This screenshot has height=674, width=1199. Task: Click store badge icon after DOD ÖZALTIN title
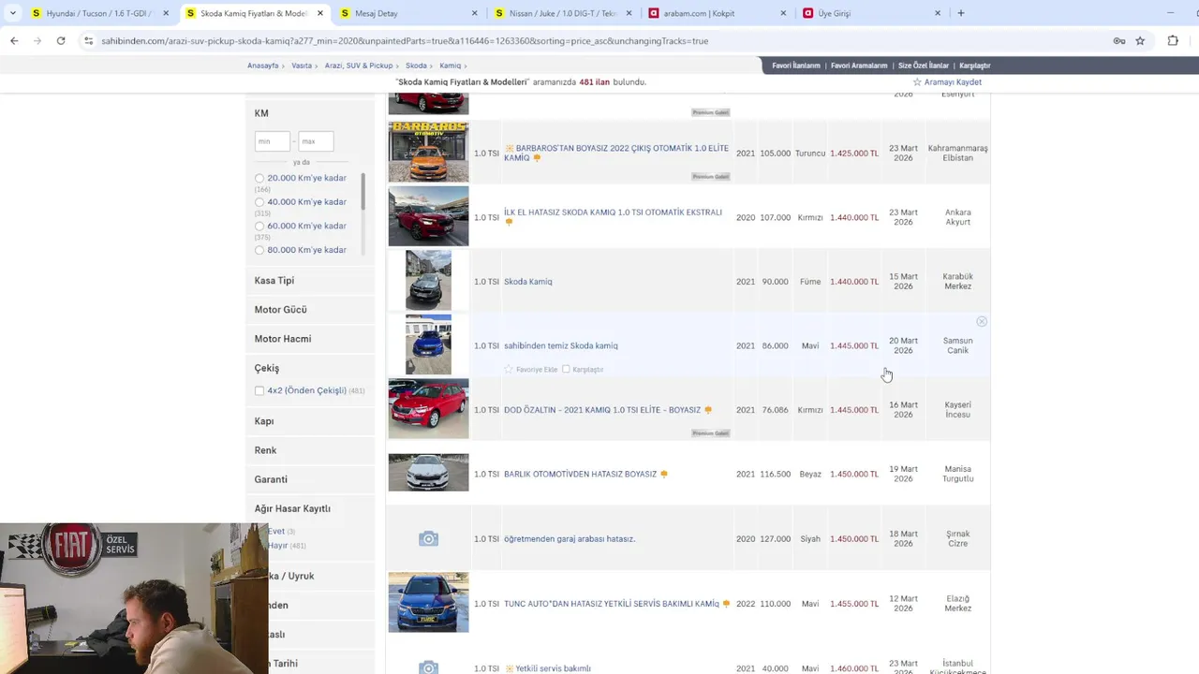tap(708, 410)
